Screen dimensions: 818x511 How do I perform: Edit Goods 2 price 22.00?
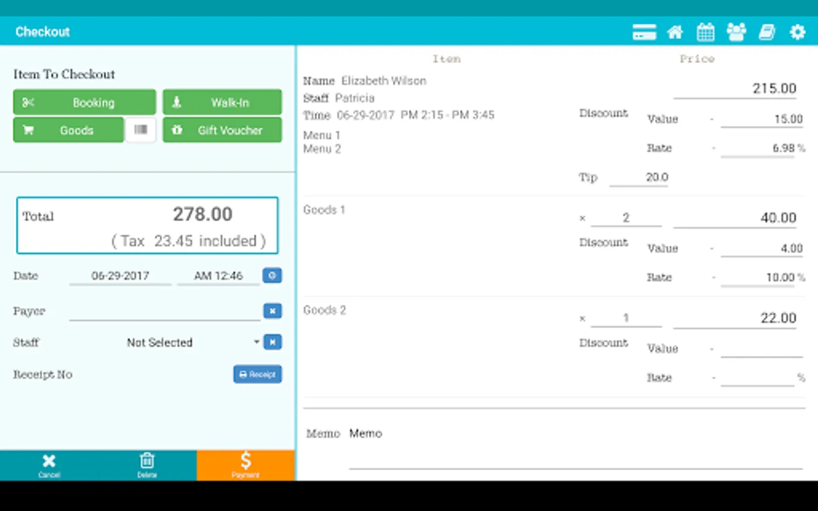tap(735, 318)
